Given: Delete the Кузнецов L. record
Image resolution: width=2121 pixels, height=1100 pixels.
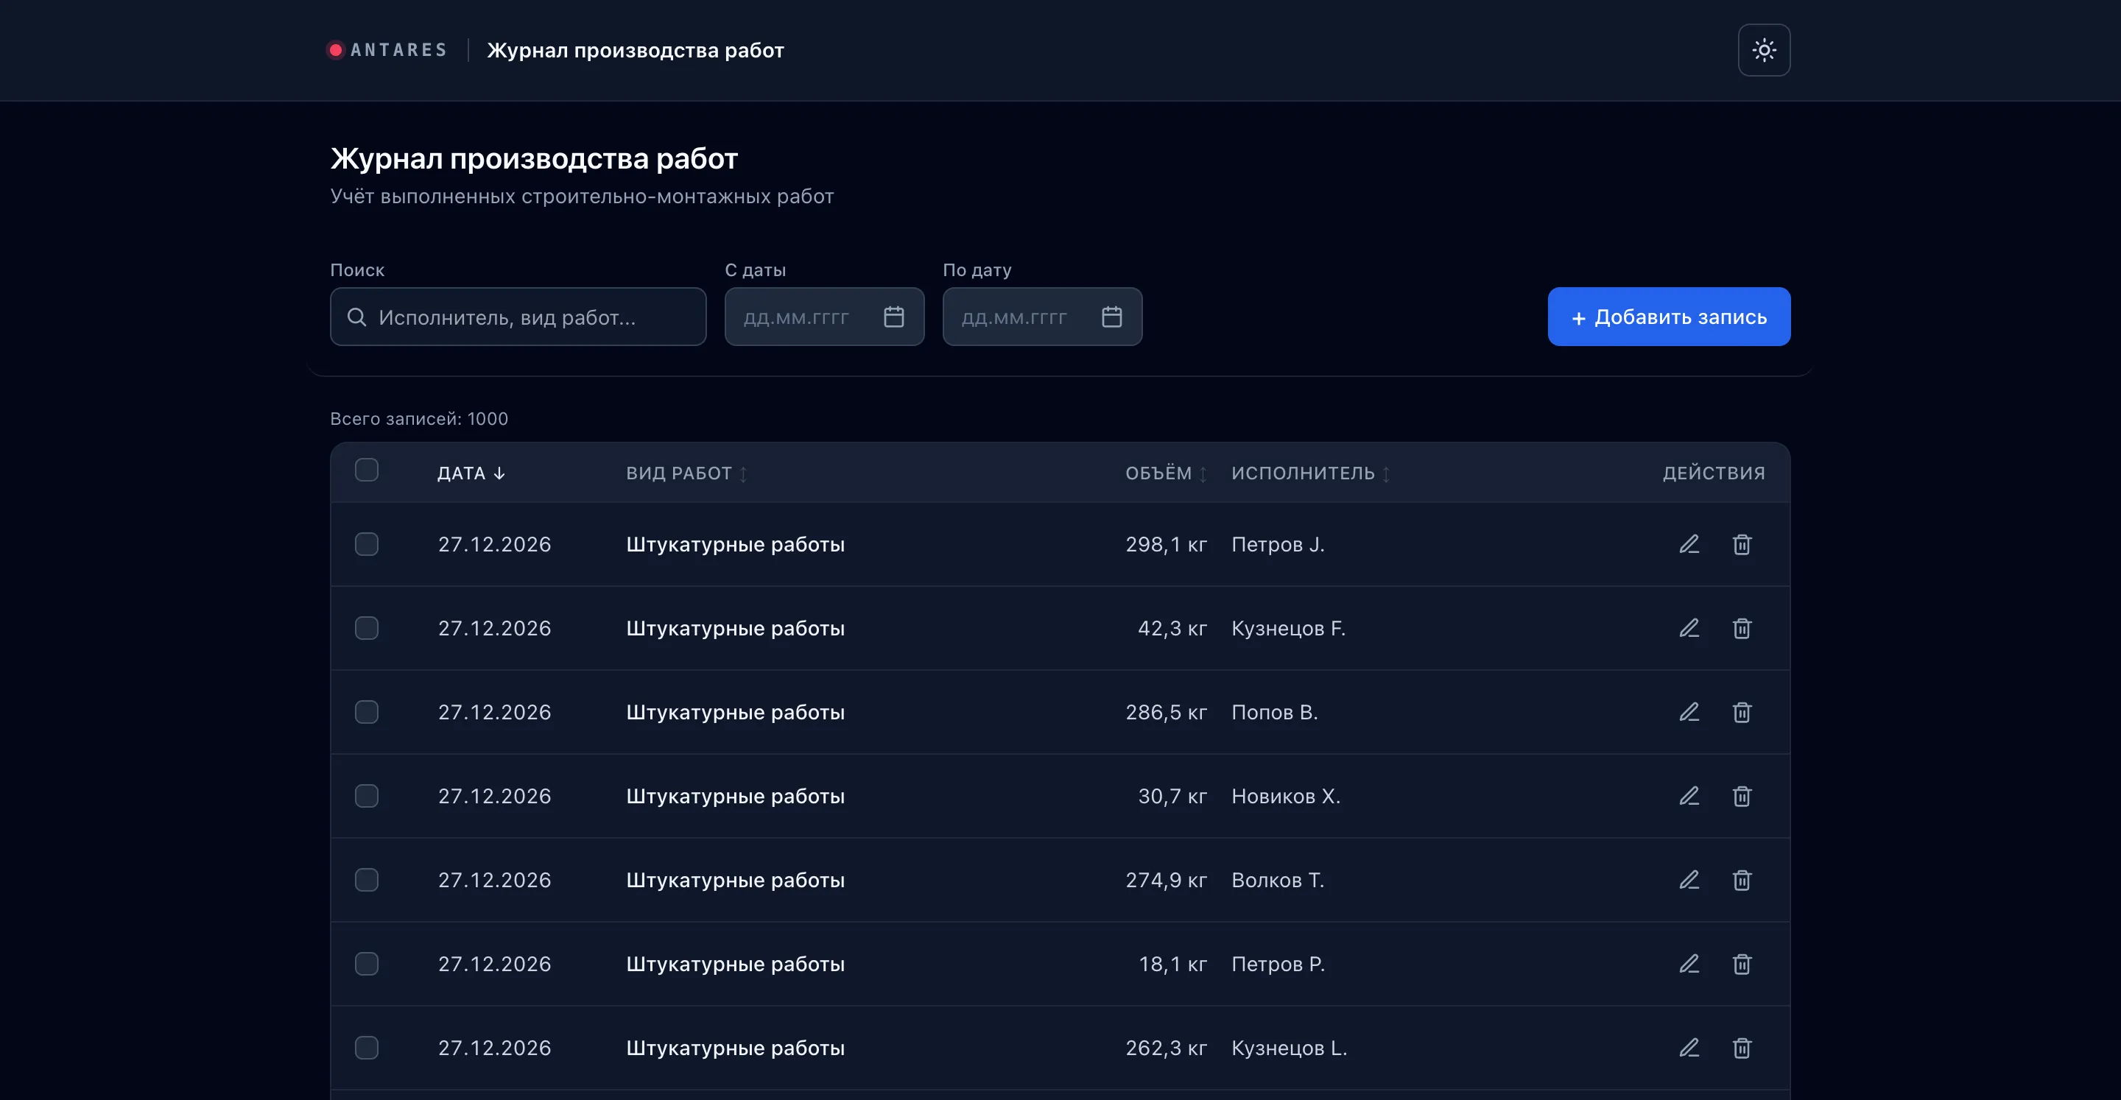Looking at the screenshot, I should [x=1742, y=1048].
